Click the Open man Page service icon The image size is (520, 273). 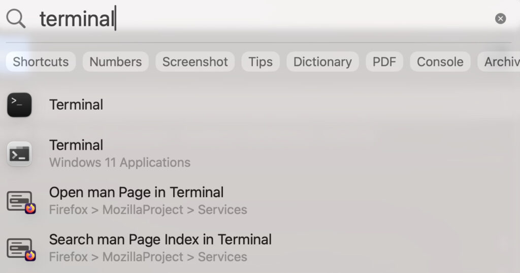20,201
